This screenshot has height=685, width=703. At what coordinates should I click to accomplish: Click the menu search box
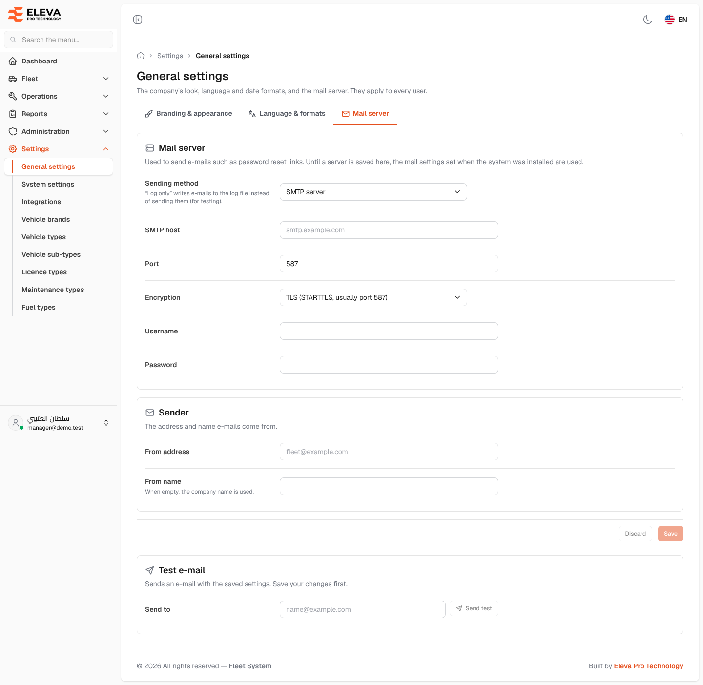pyautogui.click(x=59, y=40)
